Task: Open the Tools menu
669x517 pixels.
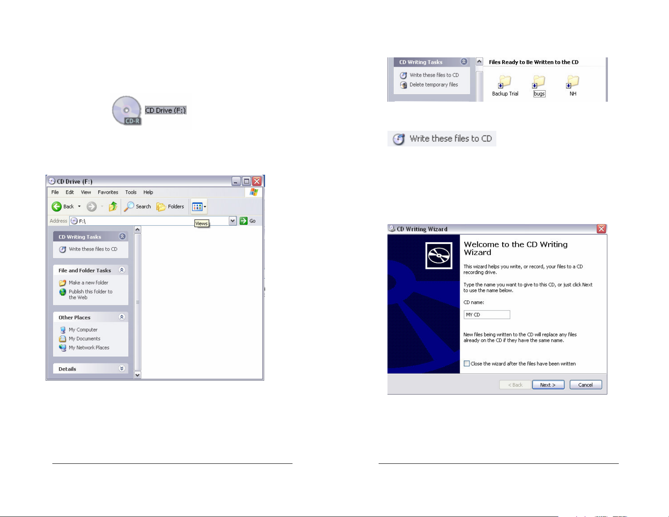Action: (x=131, y=192)
